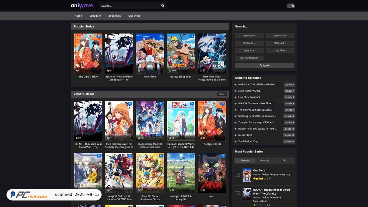Click the Supernatural genre link under BLEACH

click(260, 201)
